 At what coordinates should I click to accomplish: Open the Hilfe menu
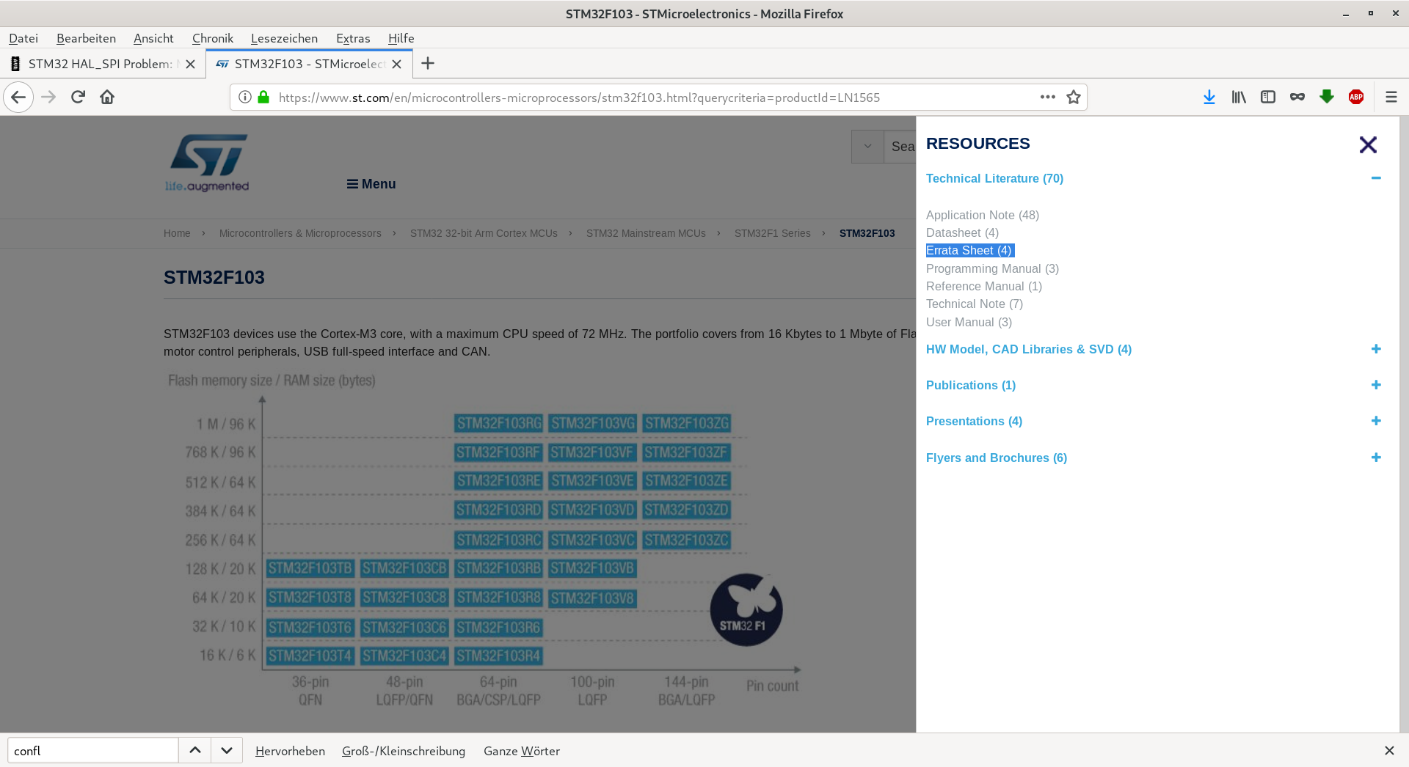click(401, 38)
